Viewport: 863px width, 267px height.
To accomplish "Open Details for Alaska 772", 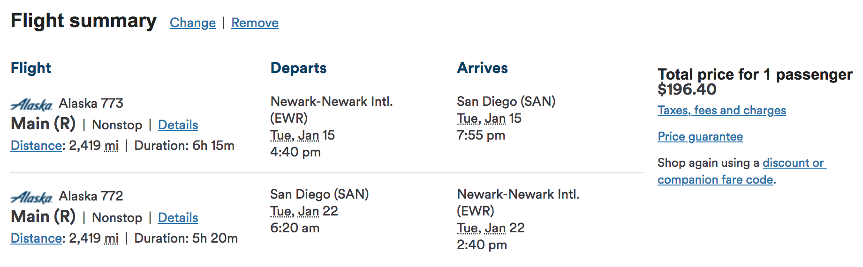I will tap(178, 218).
